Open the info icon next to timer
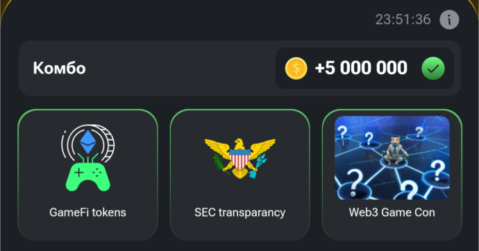This screenshot has height=251, width=479. tap(449, 20)
